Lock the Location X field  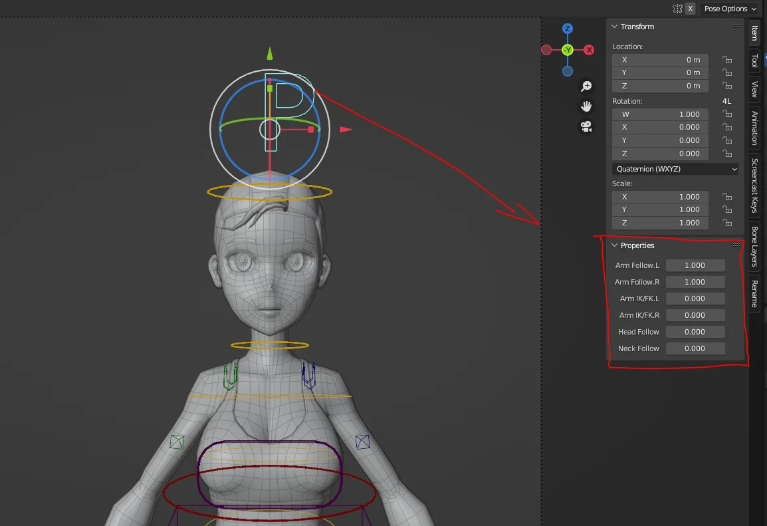[726, 59]
